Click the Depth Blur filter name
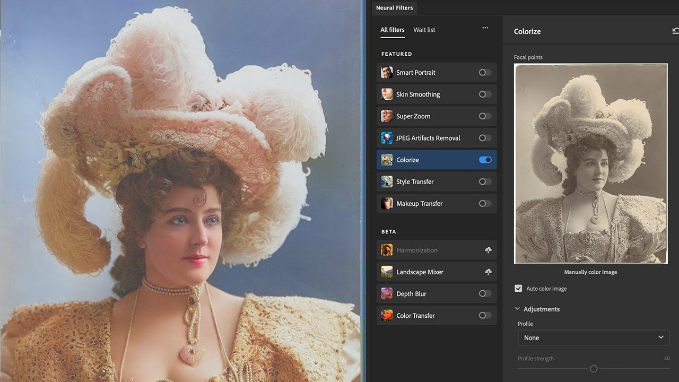The image size is (679, 382). 411,293
